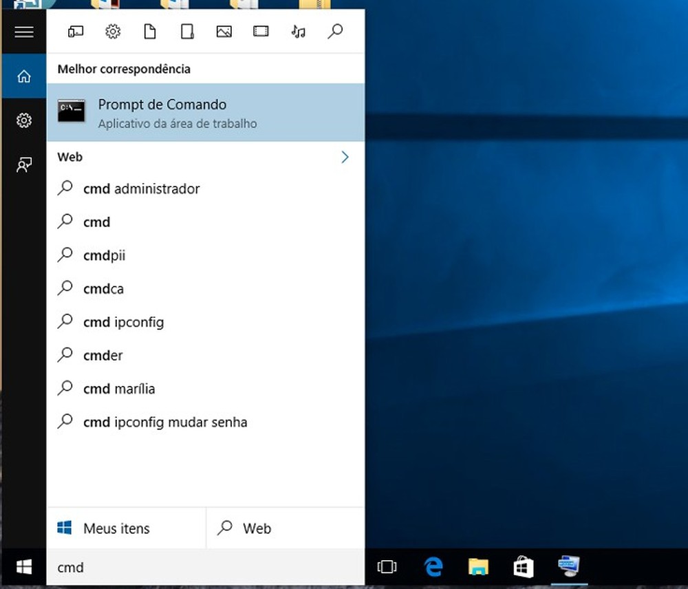
Task: Filter search results by Music
Action: [298, 31]
